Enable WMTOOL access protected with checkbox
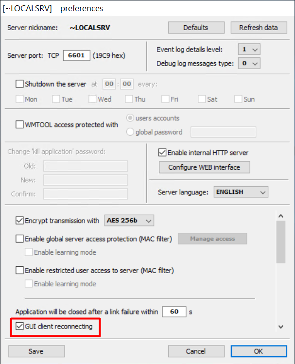This screenshot has height=364, width=295. point(20,124)
